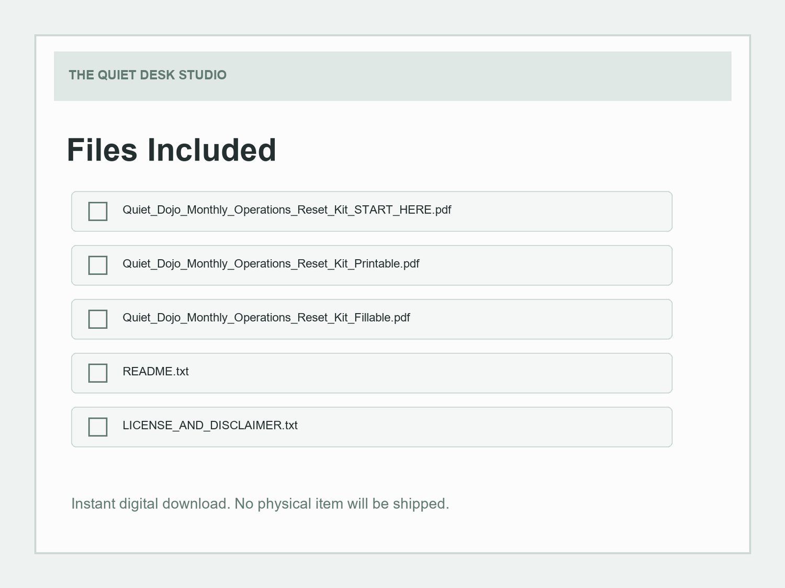Click the LICENSE_AND_DISCLAIMER.txt file name
The height and width of the screenshot is (588, 785).
pos(210,425)
